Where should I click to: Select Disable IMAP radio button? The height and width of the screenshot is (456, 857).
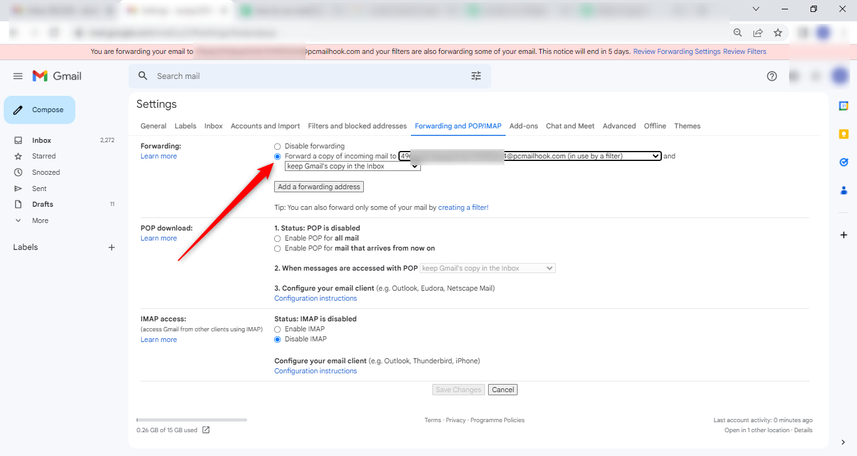tap(277, 339)
